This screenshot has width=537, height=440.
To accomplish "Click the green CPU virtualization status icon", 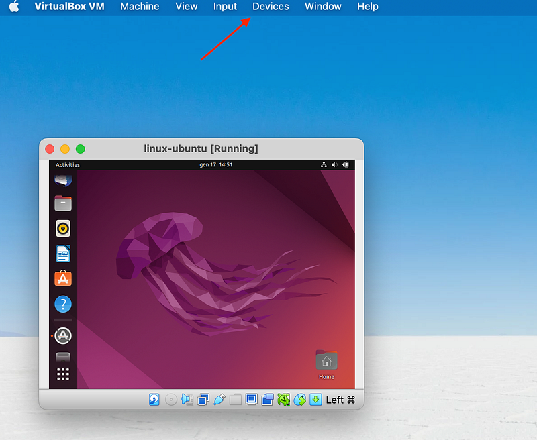I will 283,399.
